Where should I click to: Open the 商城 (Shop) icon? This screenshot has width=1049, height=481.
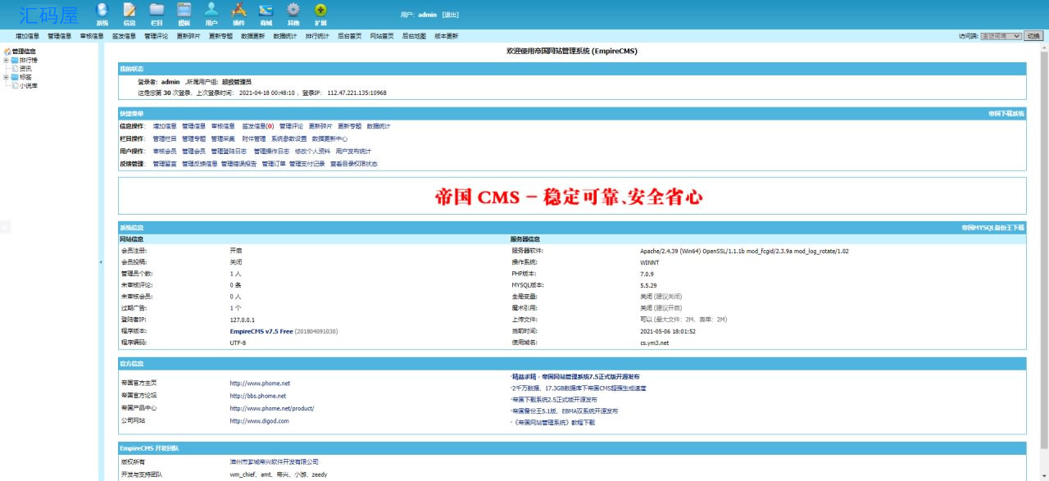(266, 13)
